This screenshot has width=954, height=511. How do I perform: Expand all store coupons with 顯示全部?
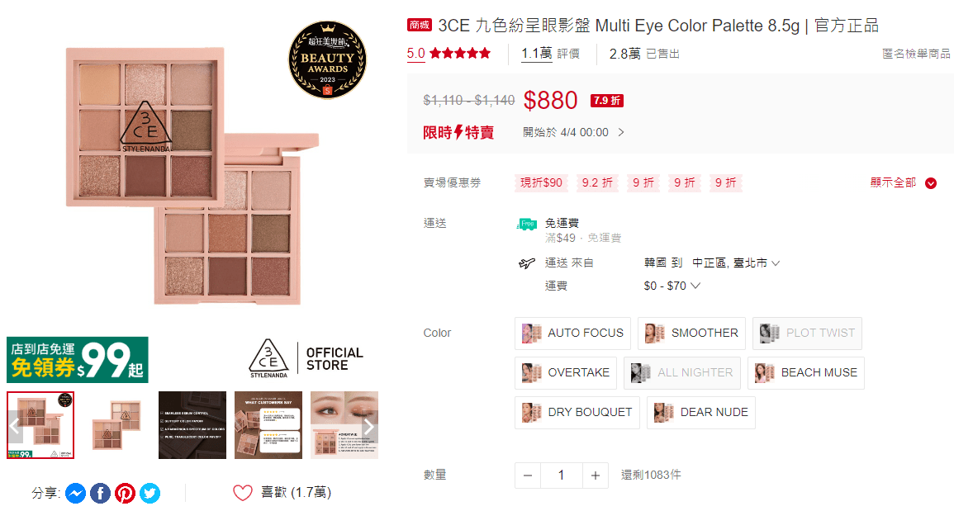click(904, 183)
